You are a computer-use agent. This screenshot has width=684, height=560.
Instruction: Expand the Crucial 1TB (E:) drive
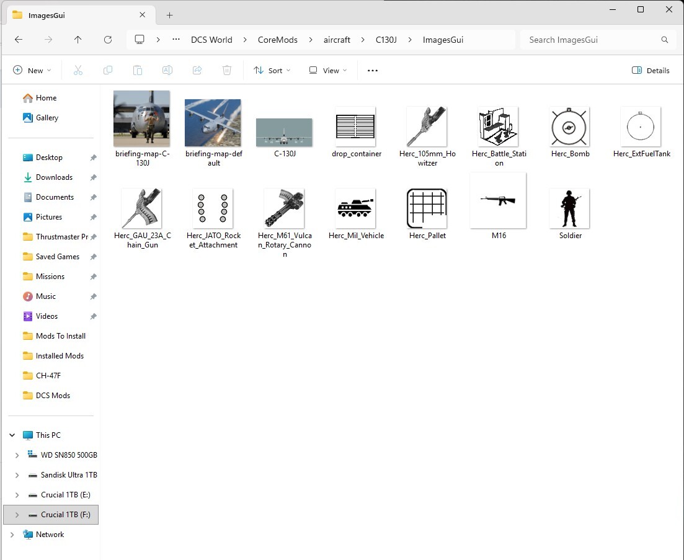pos(17,495)
